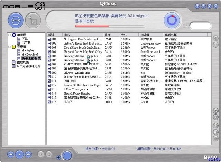Select 我最愛的音樂 playlist
221x162 pixels.
31,58
